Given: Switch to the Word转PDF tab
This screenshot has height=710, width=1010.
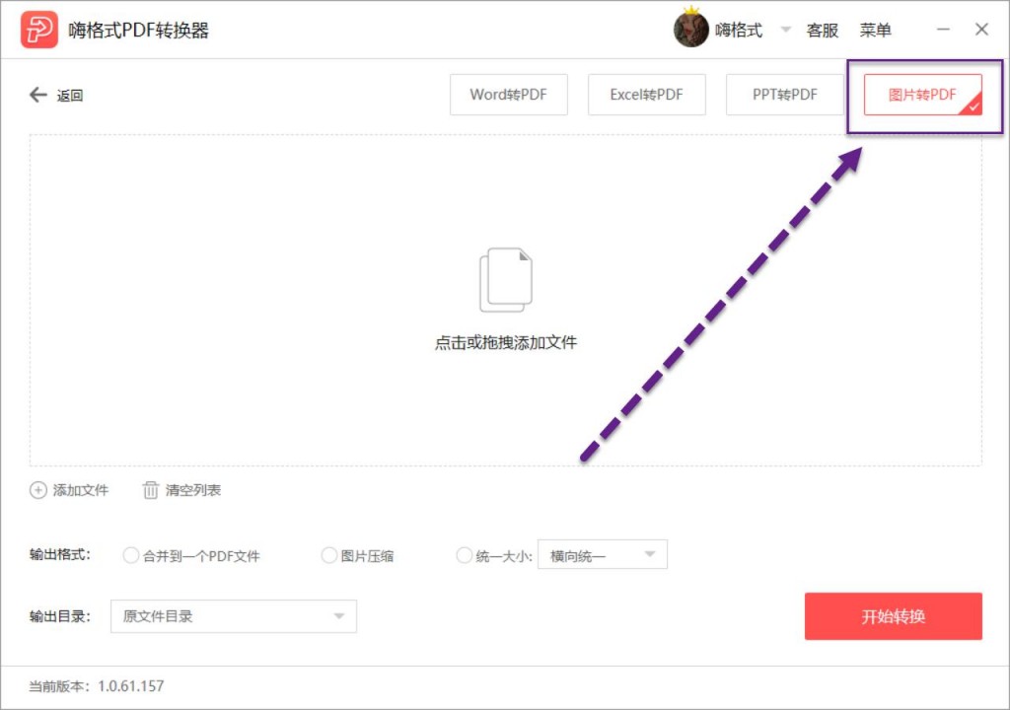Looking at the screenshot, I should point(508,95).
